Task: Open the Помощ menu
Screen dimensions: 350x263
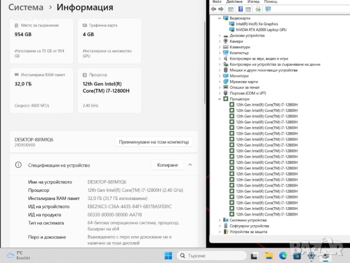Action: [x=271, y=2]
